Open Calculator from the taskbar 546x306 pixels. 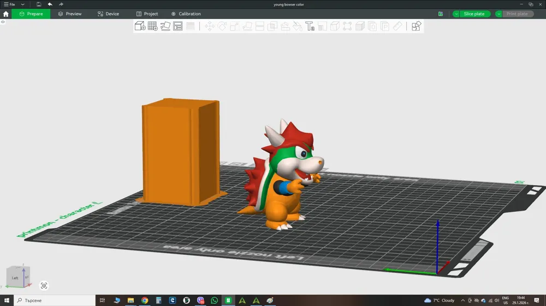point(158,300)
